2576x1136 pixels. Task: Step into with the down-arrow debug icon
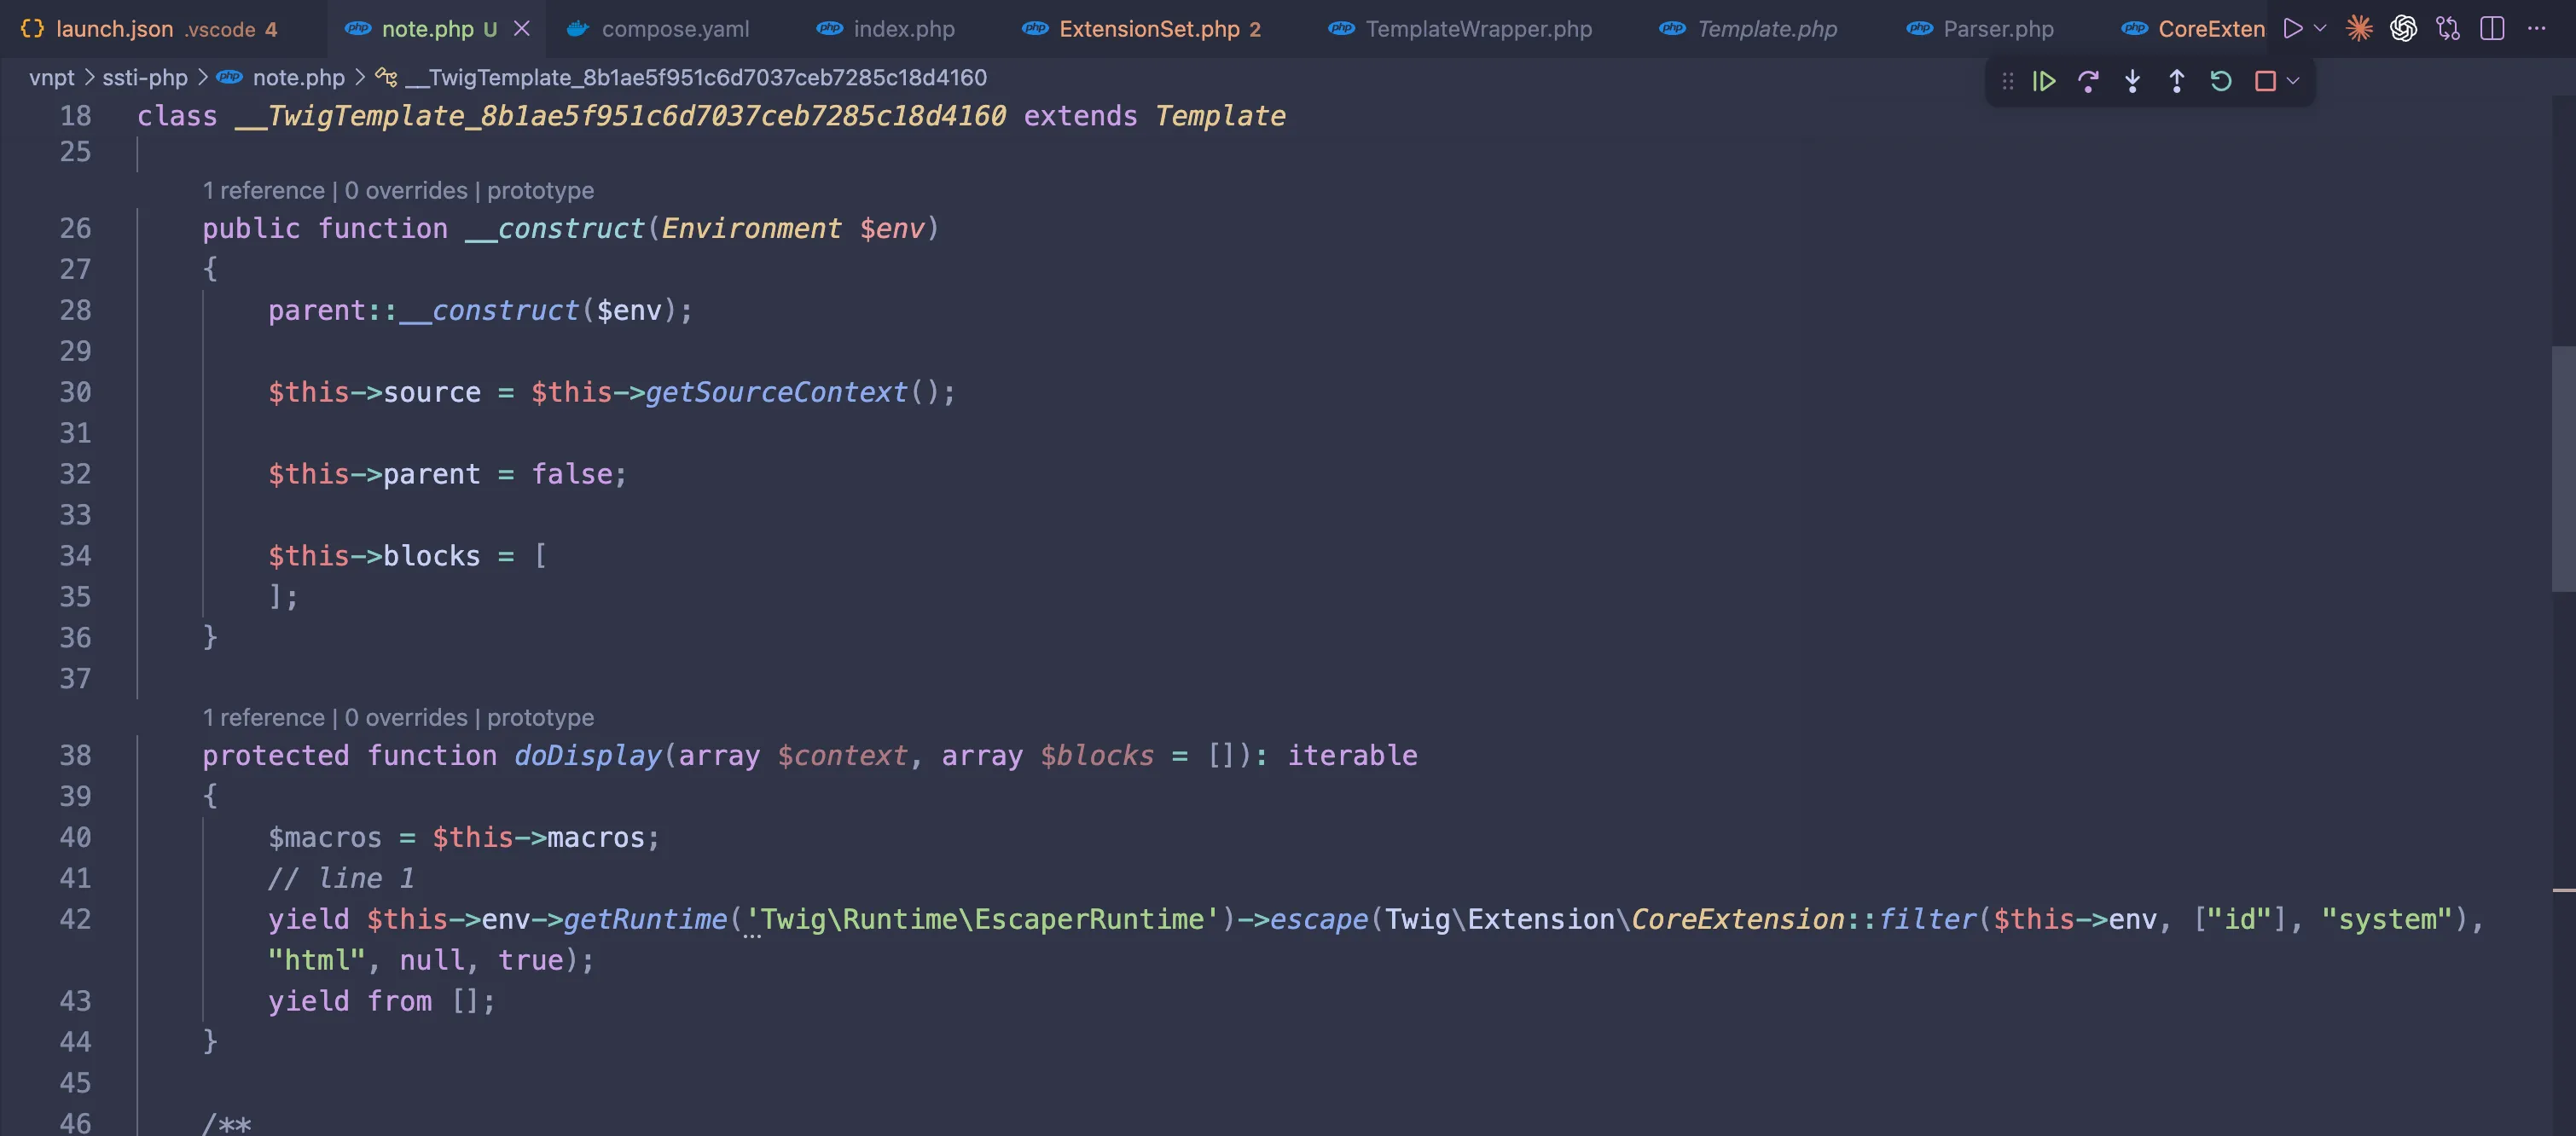2132,81
